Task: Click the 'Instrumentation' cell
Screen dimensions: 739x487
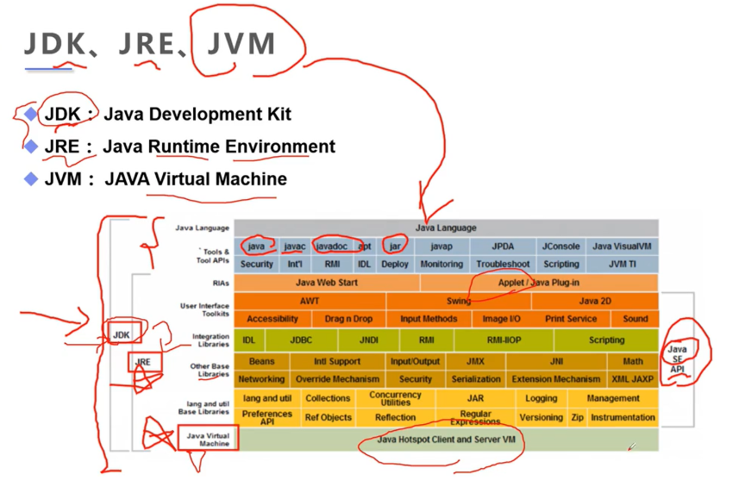Action: click(x=623, y=418)
